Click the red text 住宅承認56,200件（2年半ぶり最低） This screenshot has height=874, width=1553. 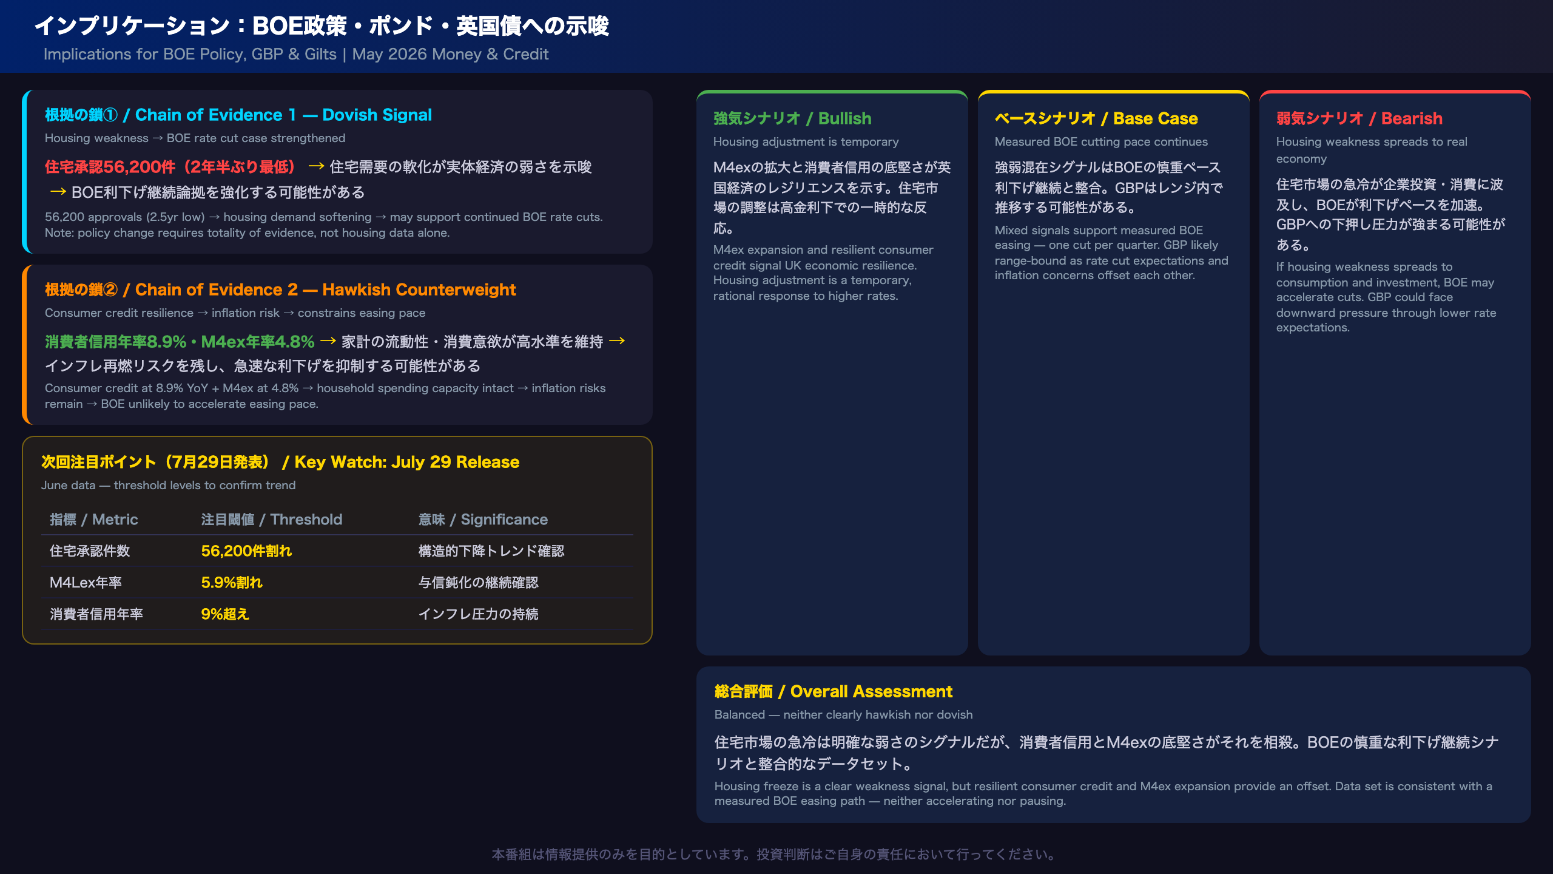pyautogui.click(x=170, y=167)
